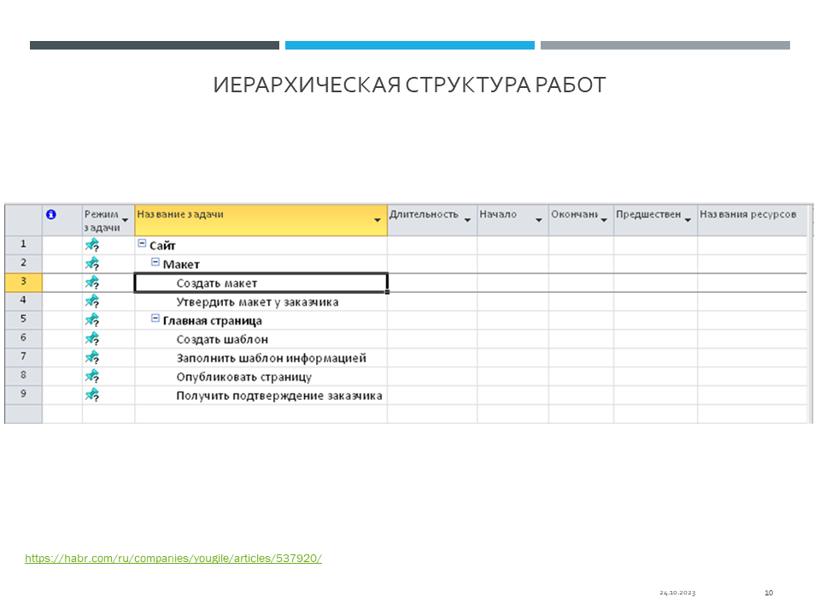Viewport: 820px width, 615px height.
Task: Open the Предшественники column filter dropdown
Action: (688, 220)
